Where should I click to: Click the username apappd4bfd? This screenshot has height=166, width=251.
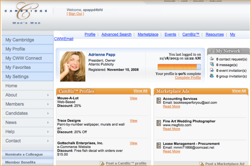coord(93,10)
